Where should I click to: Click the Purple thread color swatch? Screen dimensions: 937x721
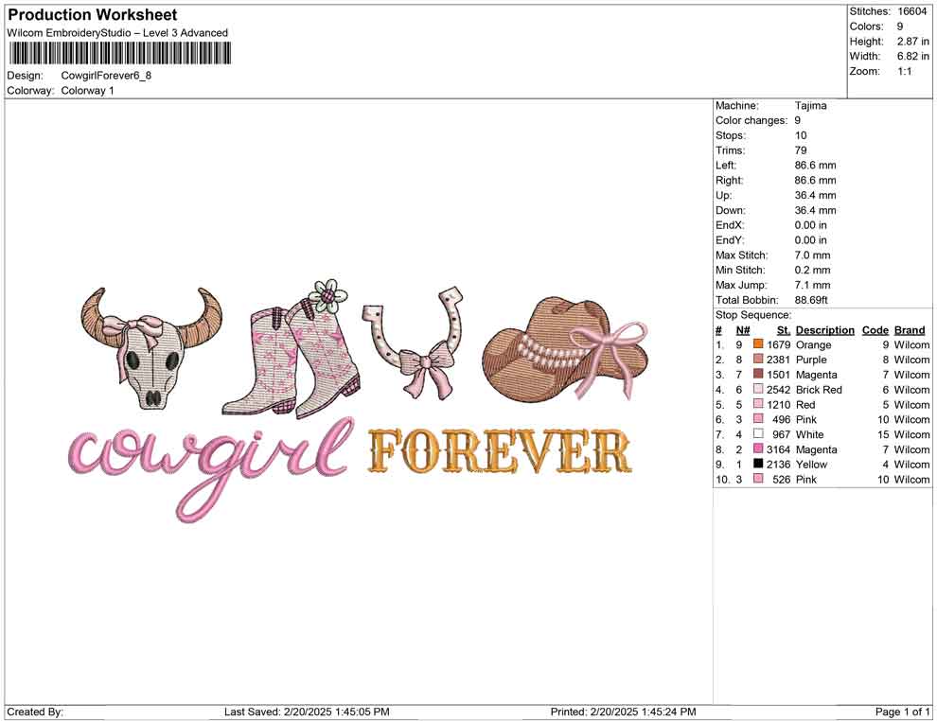pyautogui.click(x=757, y=360)
